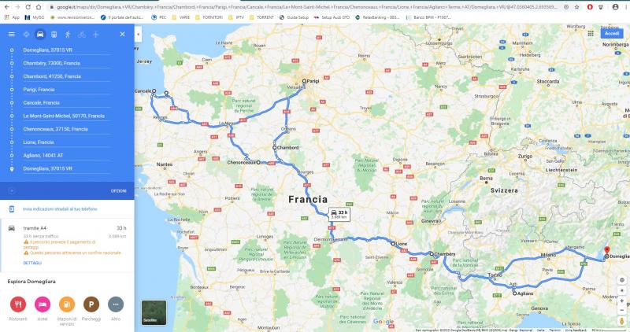Zoom in with the plus map control
The image size is (630, 332).
pos(621,301)
